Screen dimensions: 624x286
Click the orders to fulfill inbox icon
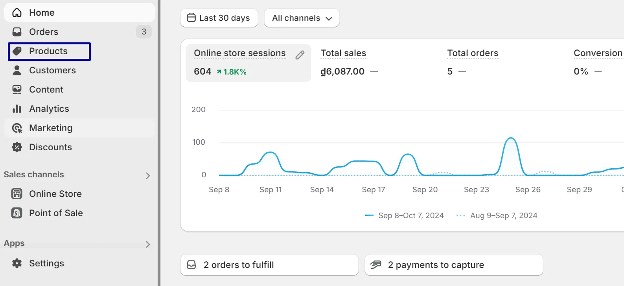tap(191, 265)
